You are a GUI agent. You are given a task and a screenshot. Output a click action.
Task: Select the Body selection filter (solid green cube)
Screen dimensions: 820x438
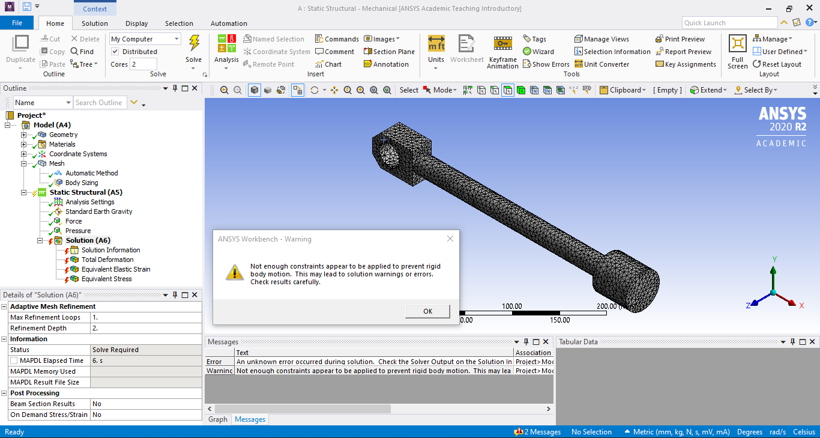pyautogui.click(x=521, y=90)
